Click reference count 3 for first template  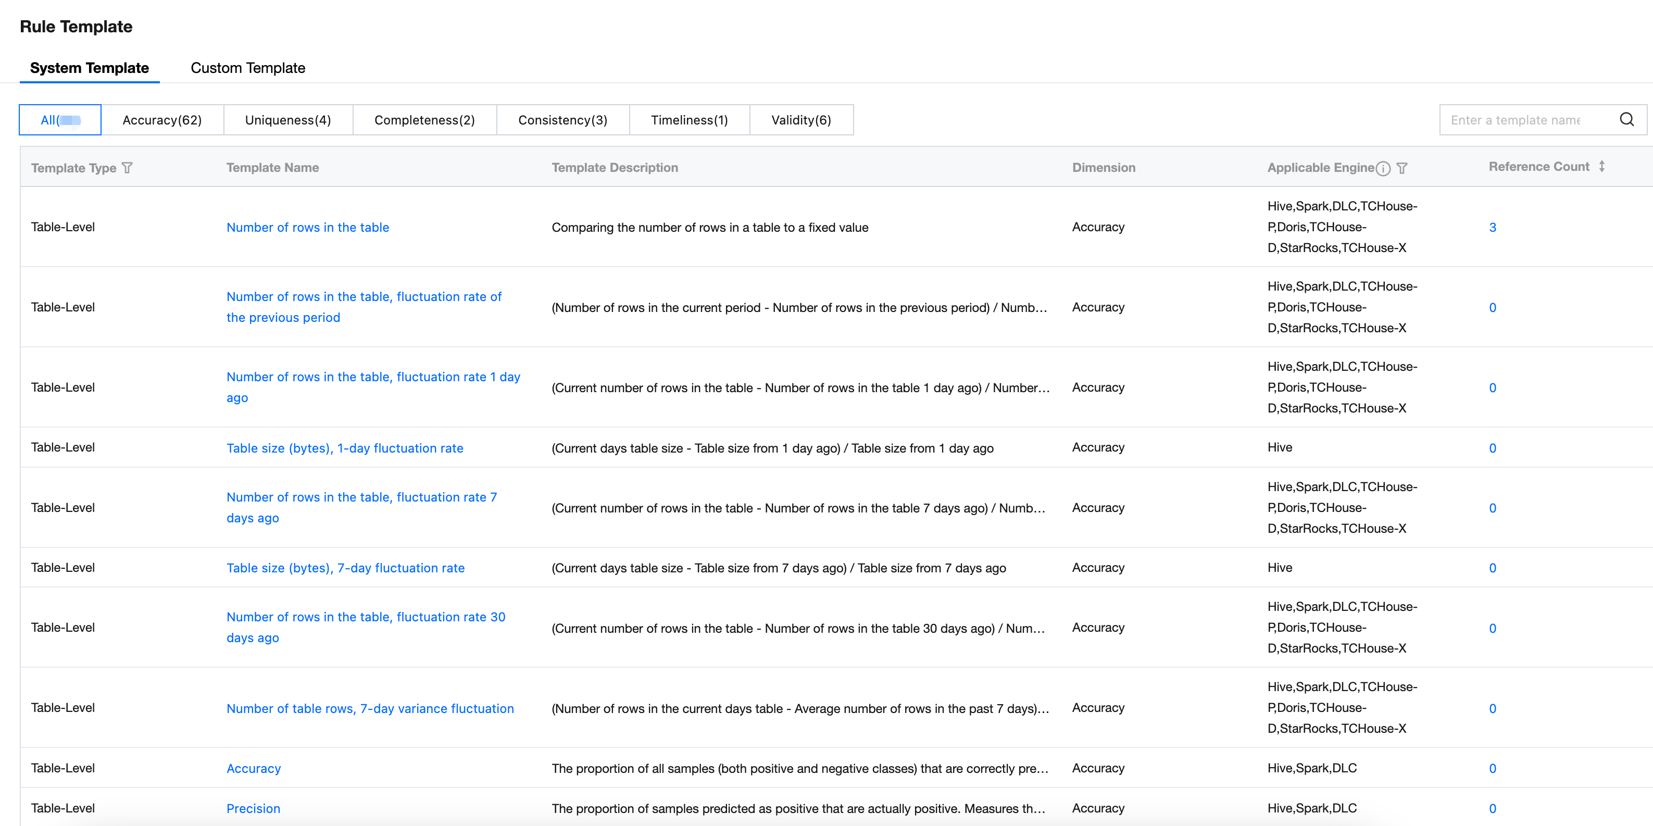1492,227
